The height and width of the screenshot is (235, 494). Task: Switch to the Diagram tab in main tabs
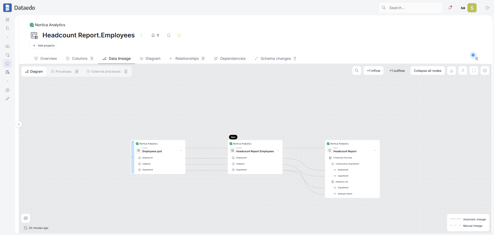150,58
